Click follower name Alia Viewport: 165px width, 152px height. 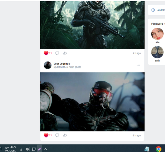(x=157, y=42)
